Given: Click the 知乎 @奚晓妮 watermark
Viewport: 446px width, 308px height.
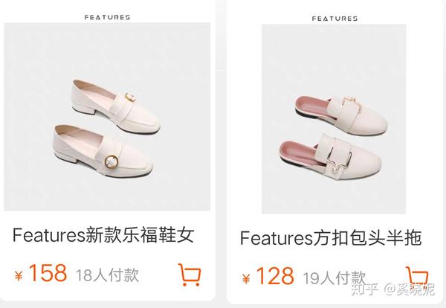Looking at the screenshot, I should tap(392, 289).
